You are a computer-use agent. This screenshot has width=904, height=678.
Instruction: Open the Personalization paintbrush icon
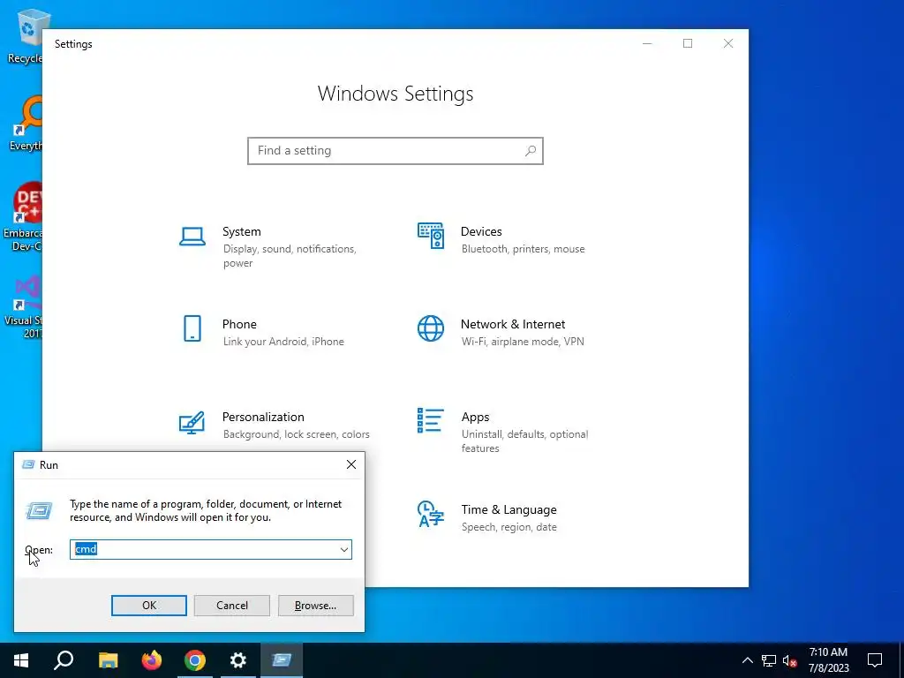pyautogui.click(x=192, y=422)
